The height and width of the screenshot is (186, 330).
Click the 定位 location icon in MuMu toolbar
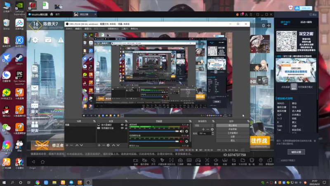coord(261,162)
